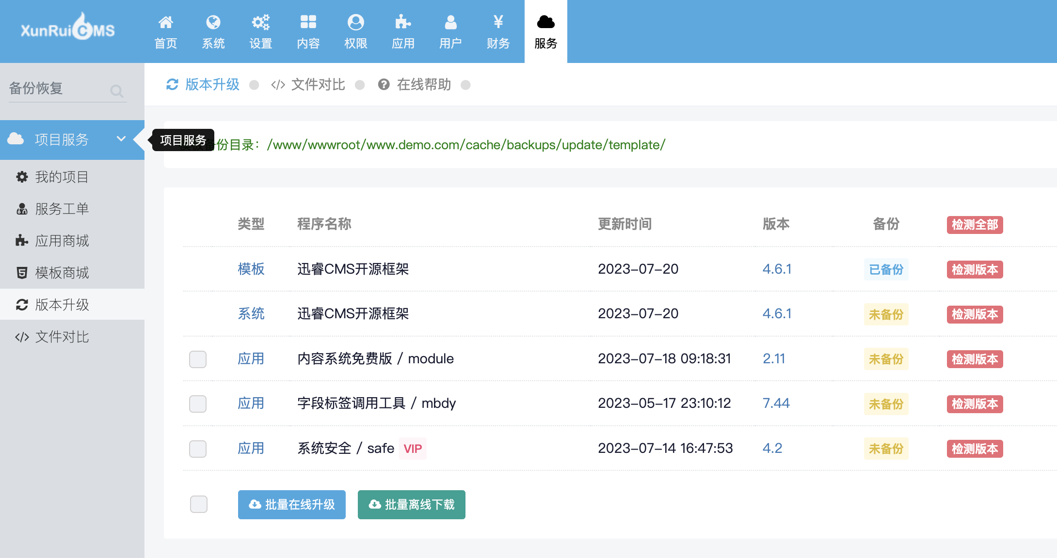The height and width of the screenshot is (558, 1057).
Task: Open the 权限 user-circle icon
Action: point(356,22)
